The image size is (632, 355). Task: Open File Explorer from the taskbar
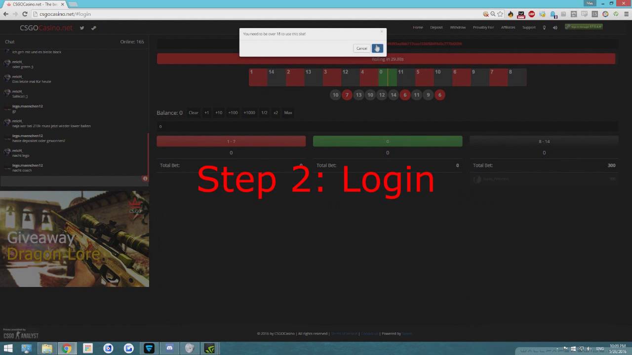pos(47,349)
